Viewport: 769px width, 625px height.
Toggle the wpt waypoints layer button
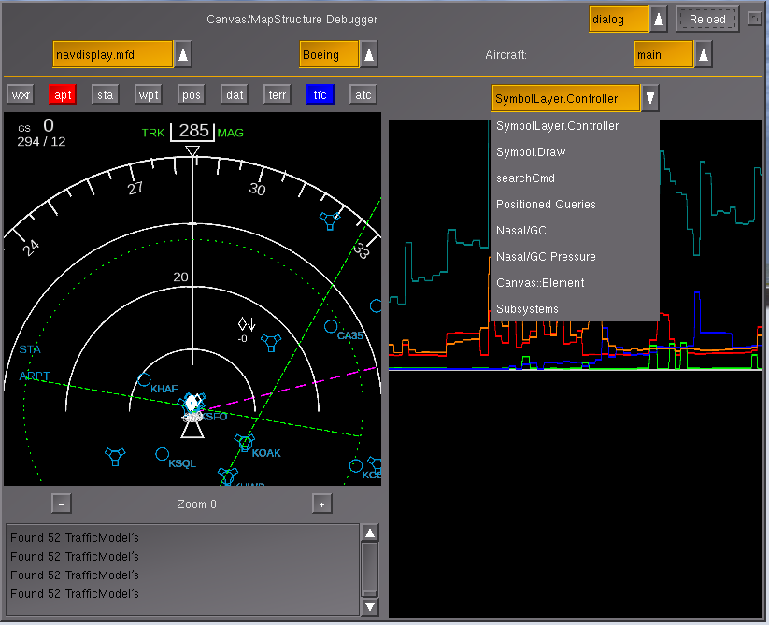click(x=149, y=94)
